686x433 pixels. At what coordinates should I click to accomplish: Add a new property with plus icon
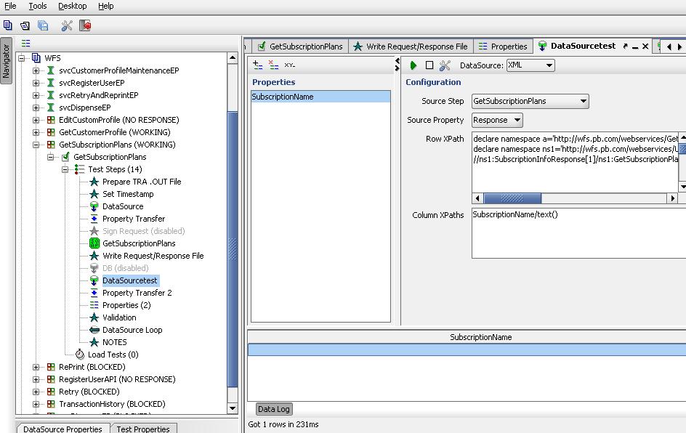[256, 65]
